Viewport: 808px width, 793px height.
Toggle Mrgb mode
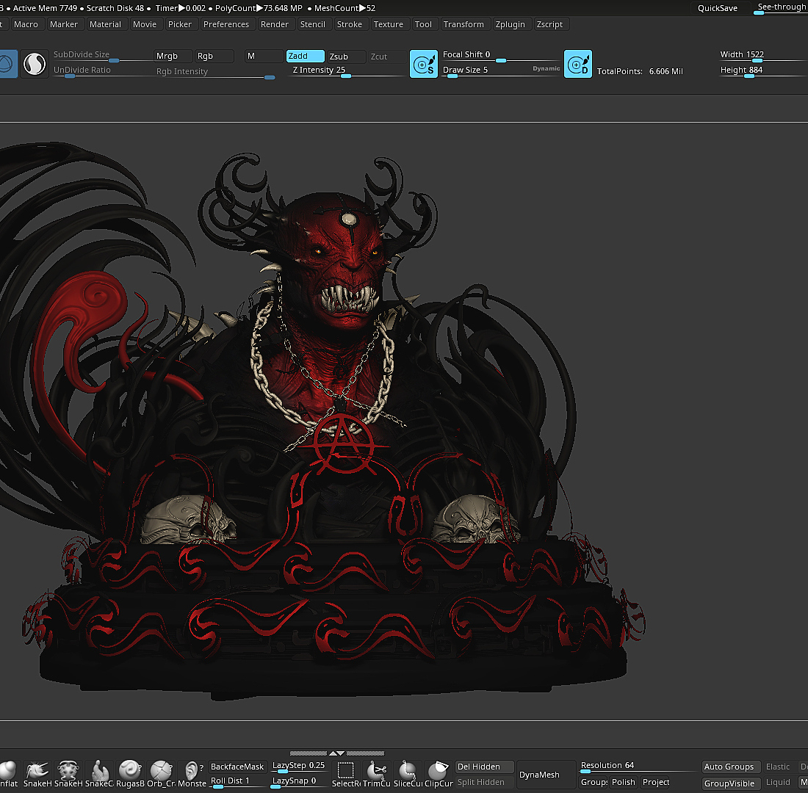(173, 56)
